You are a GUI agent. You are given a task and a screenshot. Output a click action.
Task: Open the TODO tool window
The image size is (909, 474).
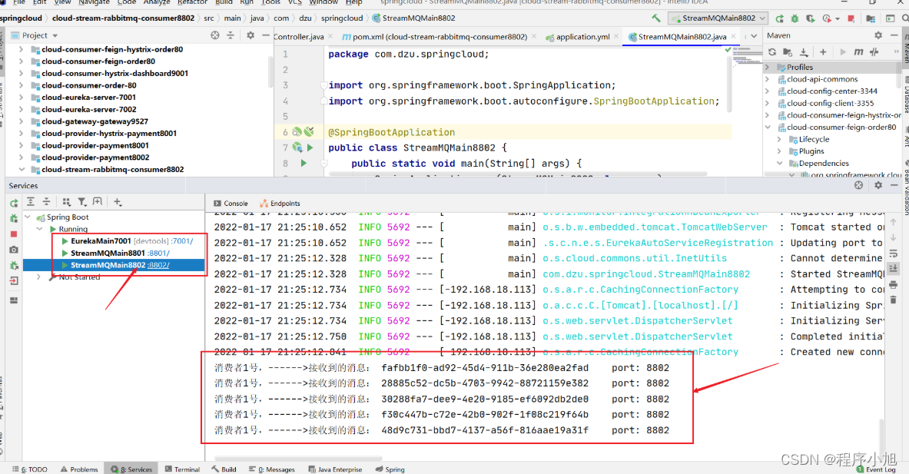pos(30,469)
